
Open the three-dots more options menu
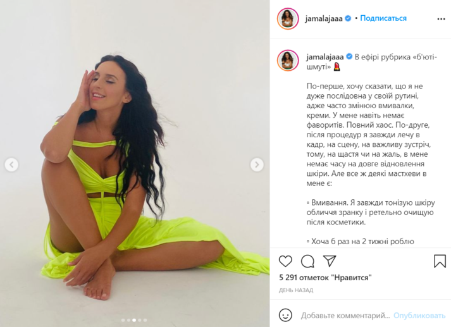441,19
